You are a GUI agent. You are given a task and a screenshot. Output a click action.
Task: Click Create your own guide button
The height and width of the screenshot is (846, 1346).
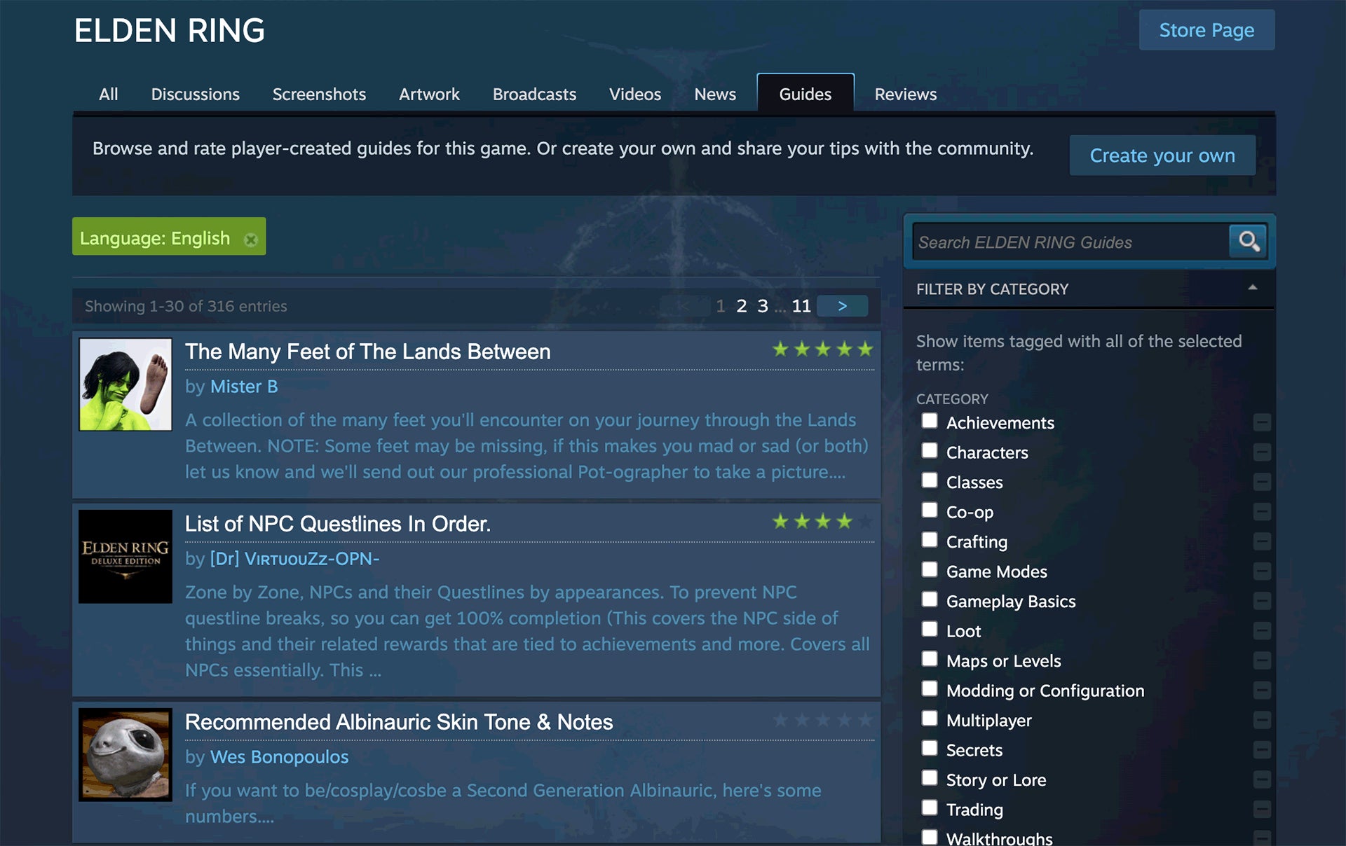click(x=1162, y=155)
